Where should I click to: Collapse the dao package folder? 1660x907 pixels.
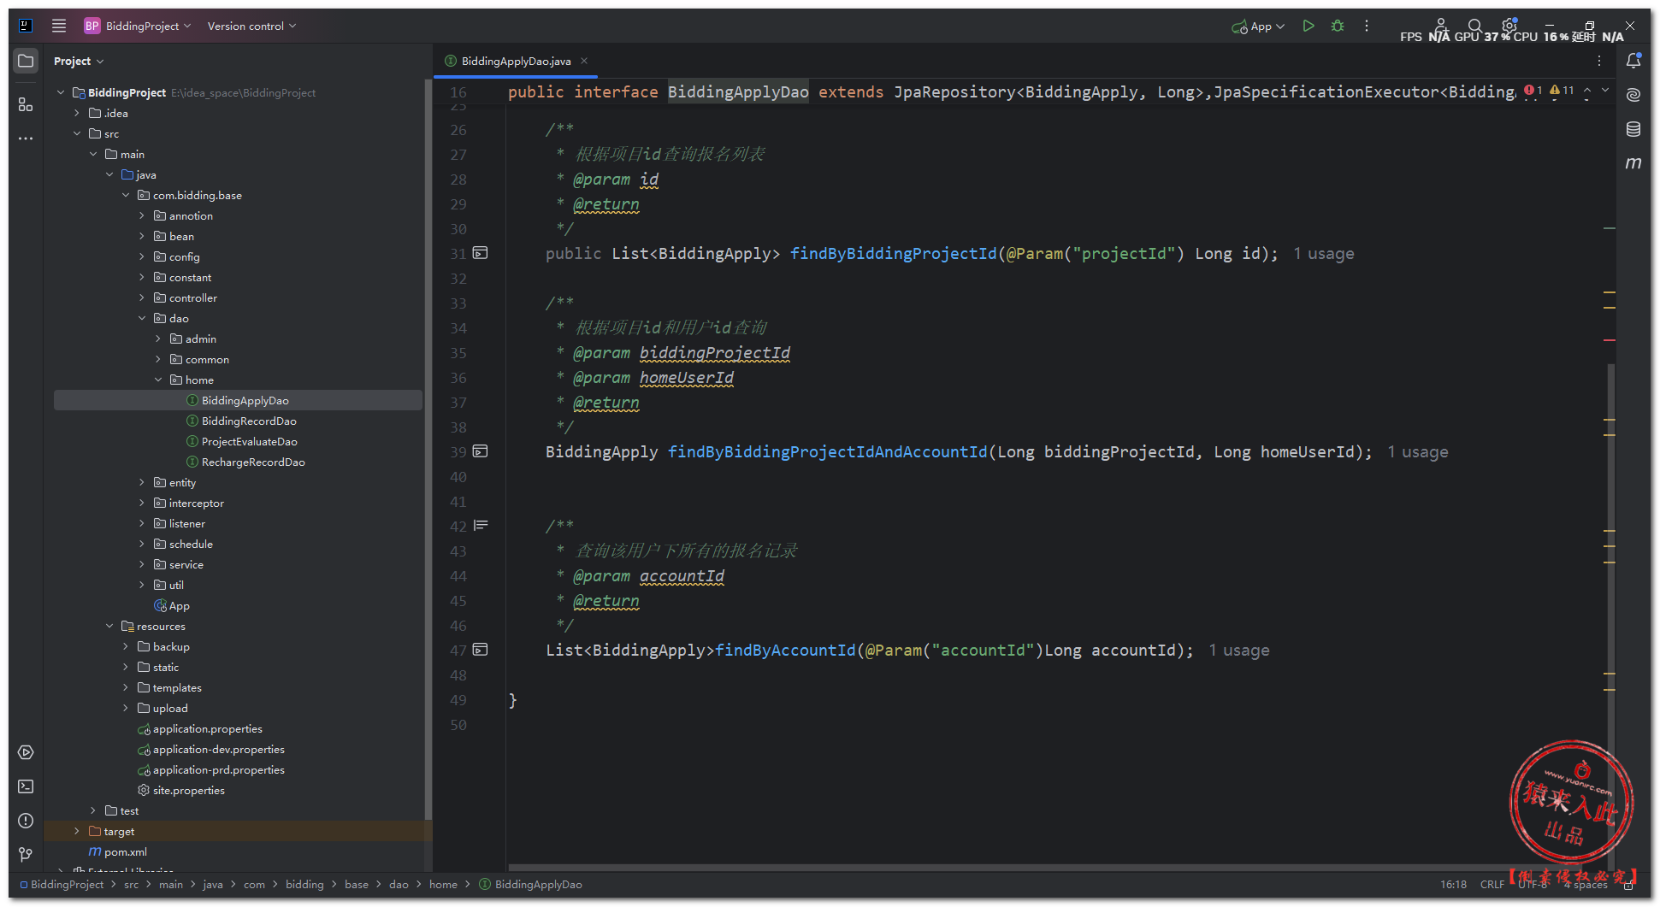[x=142, y=319]
